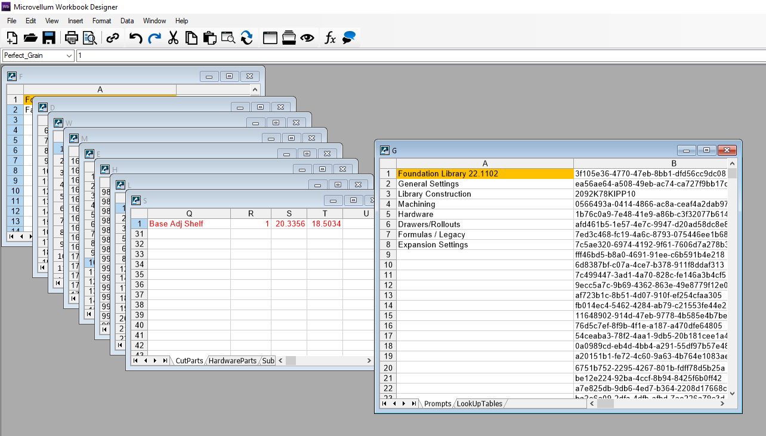Open the Format menu
Viewport: 766px width, 436px height.
(x=101, y=21)
